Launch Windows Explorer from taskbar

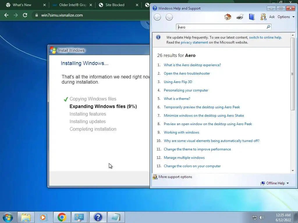[26, 217]
